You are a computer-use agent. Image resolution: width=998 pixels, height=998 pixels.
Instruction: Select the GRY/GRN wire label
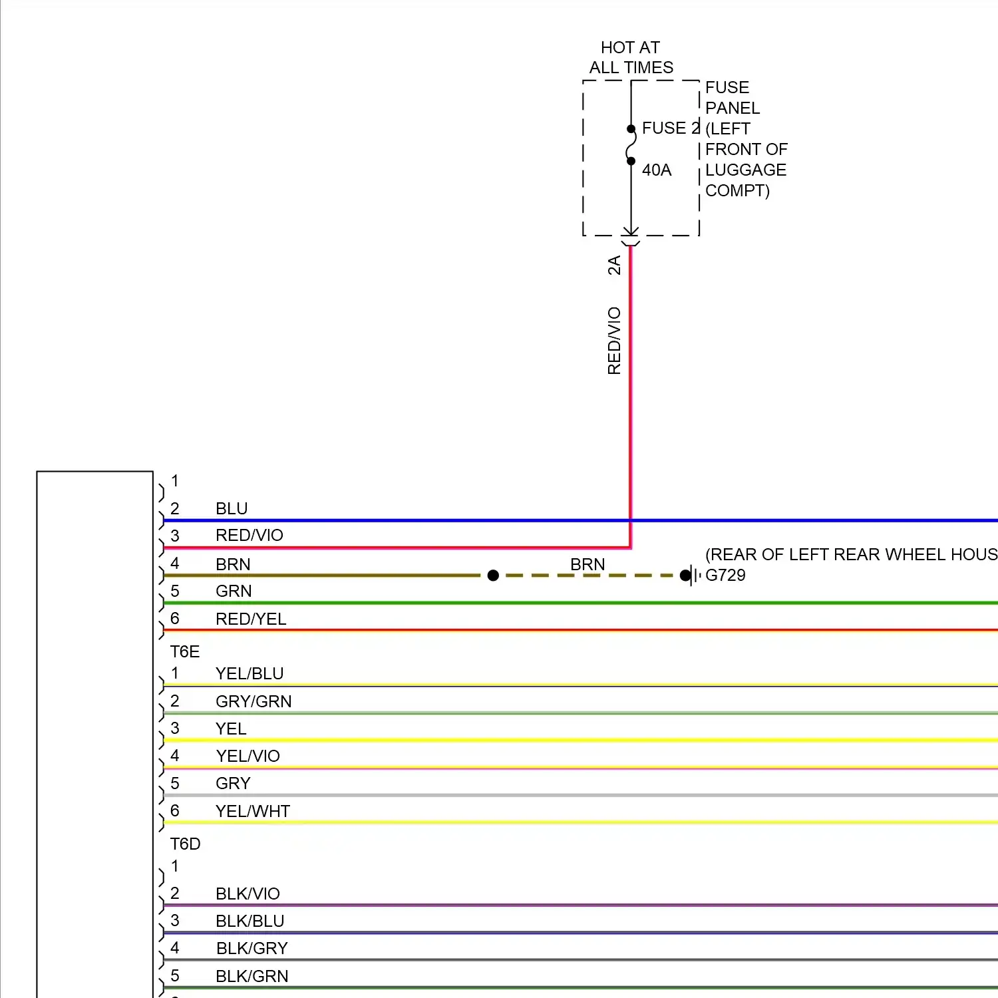click(253, 701)
